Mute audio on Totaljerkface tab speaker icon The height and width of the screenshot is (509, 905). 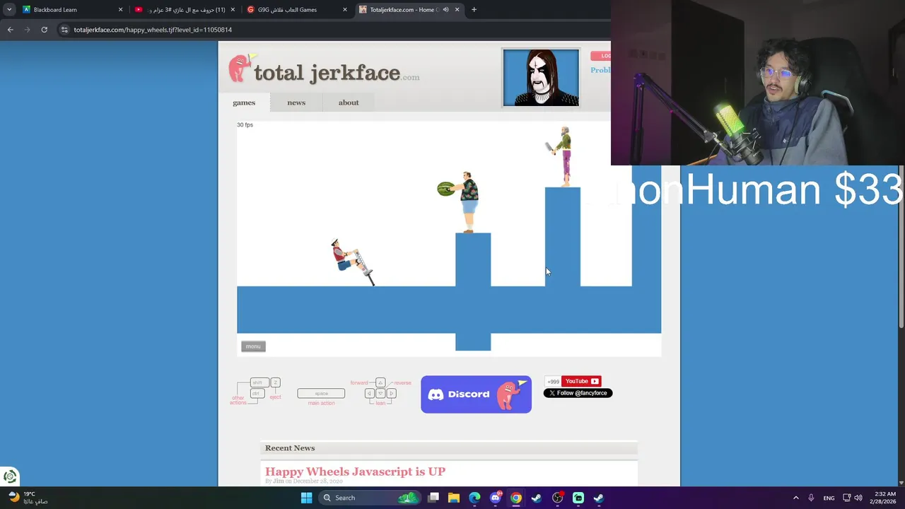[447, 10]
